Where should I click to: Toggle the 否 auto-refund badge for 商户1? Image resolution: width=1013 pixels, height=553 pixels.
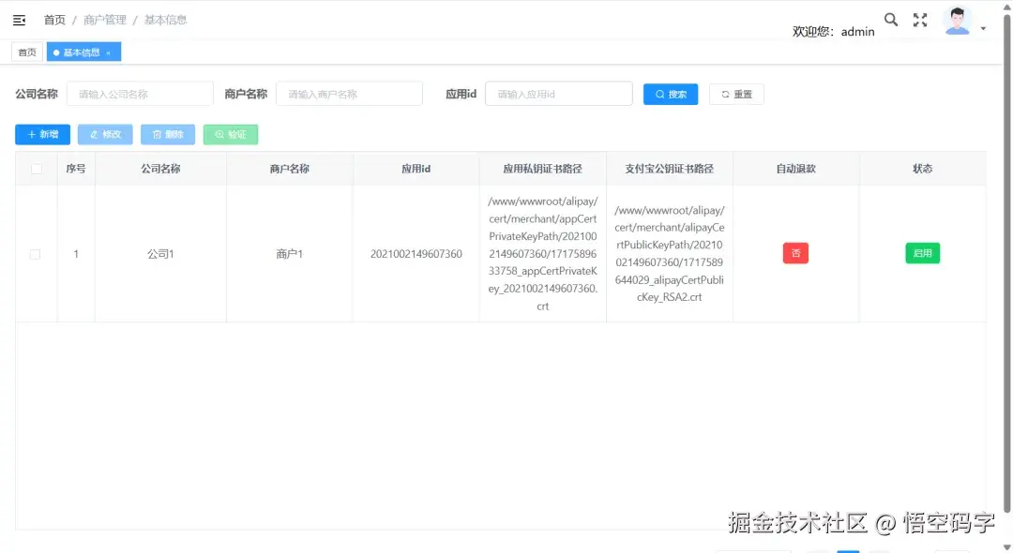point(795,253)
